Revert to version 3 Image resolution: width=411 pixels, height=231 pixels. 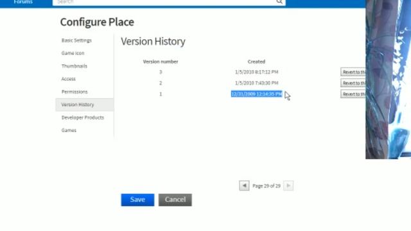click(353, 72)
